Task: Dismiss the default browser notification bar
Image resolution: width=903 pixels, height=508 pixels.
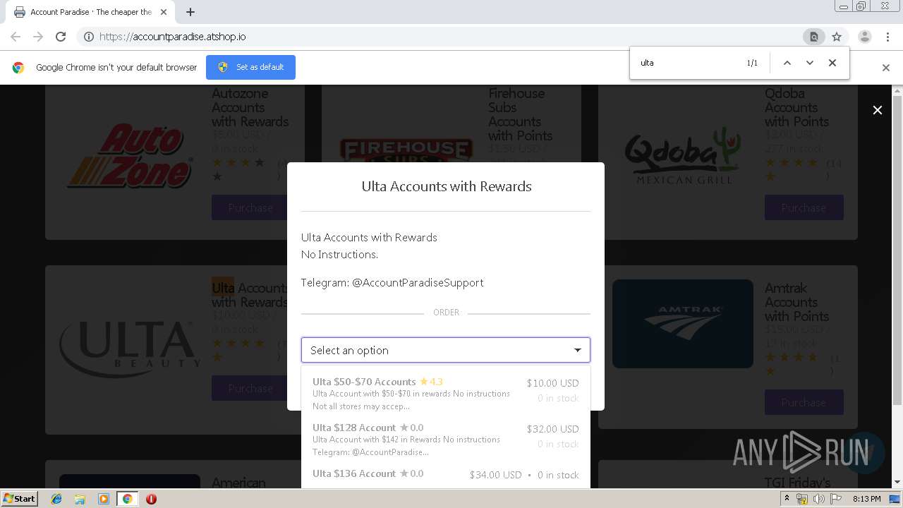Action: (x=886, y=68)
